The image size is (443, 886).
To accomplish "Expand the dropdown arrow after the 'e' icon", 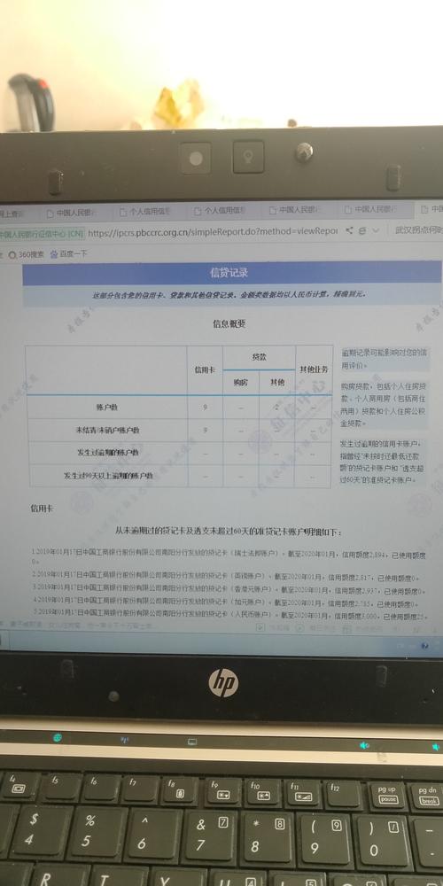I will [x=376, y=230].
